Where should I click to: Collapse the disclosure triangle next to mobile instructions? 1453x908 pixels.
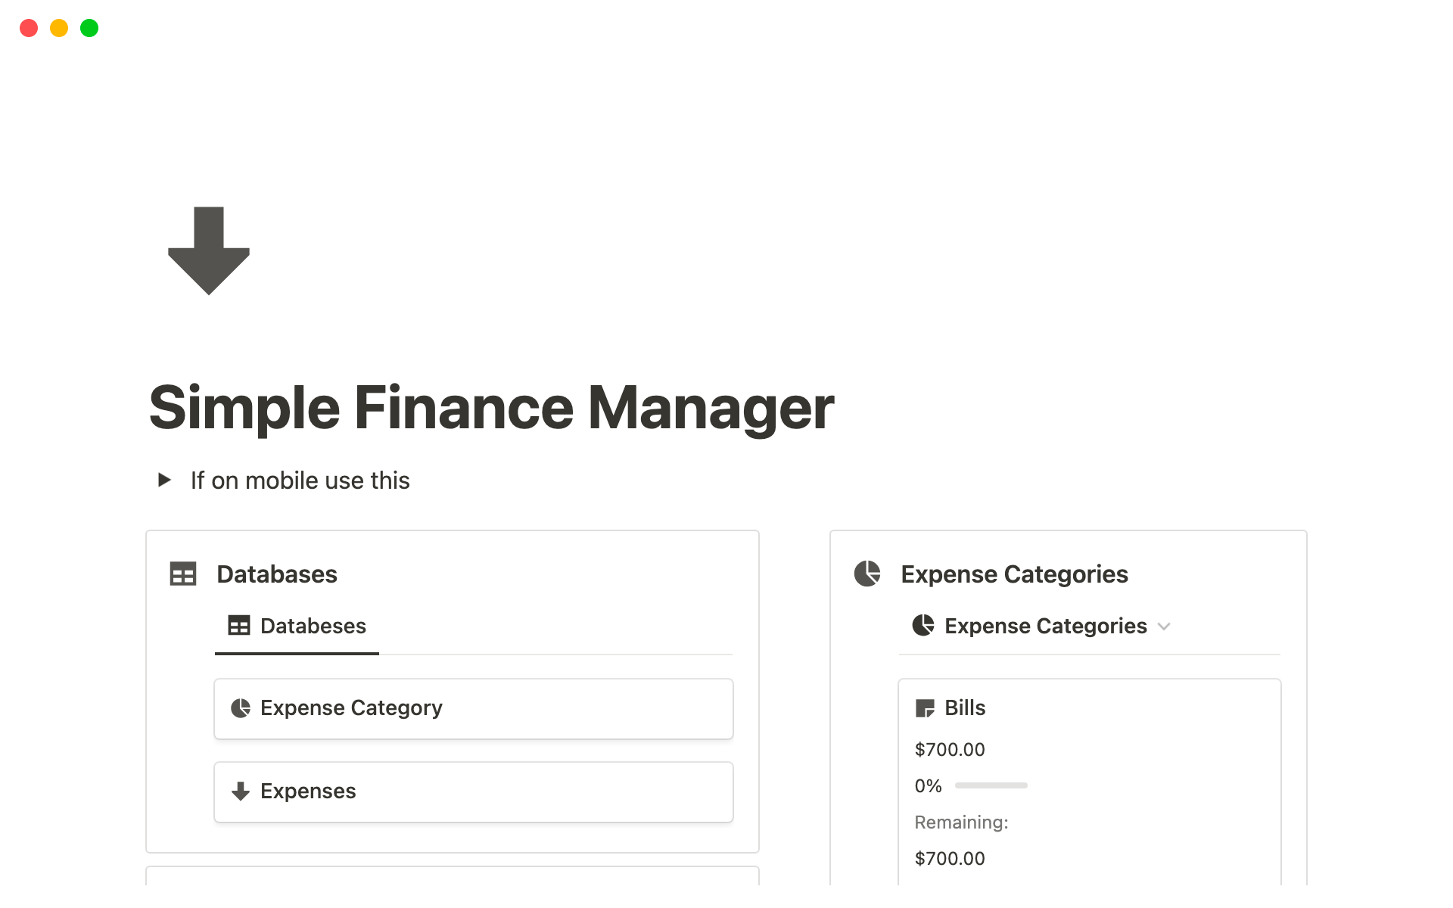[164, 480]
